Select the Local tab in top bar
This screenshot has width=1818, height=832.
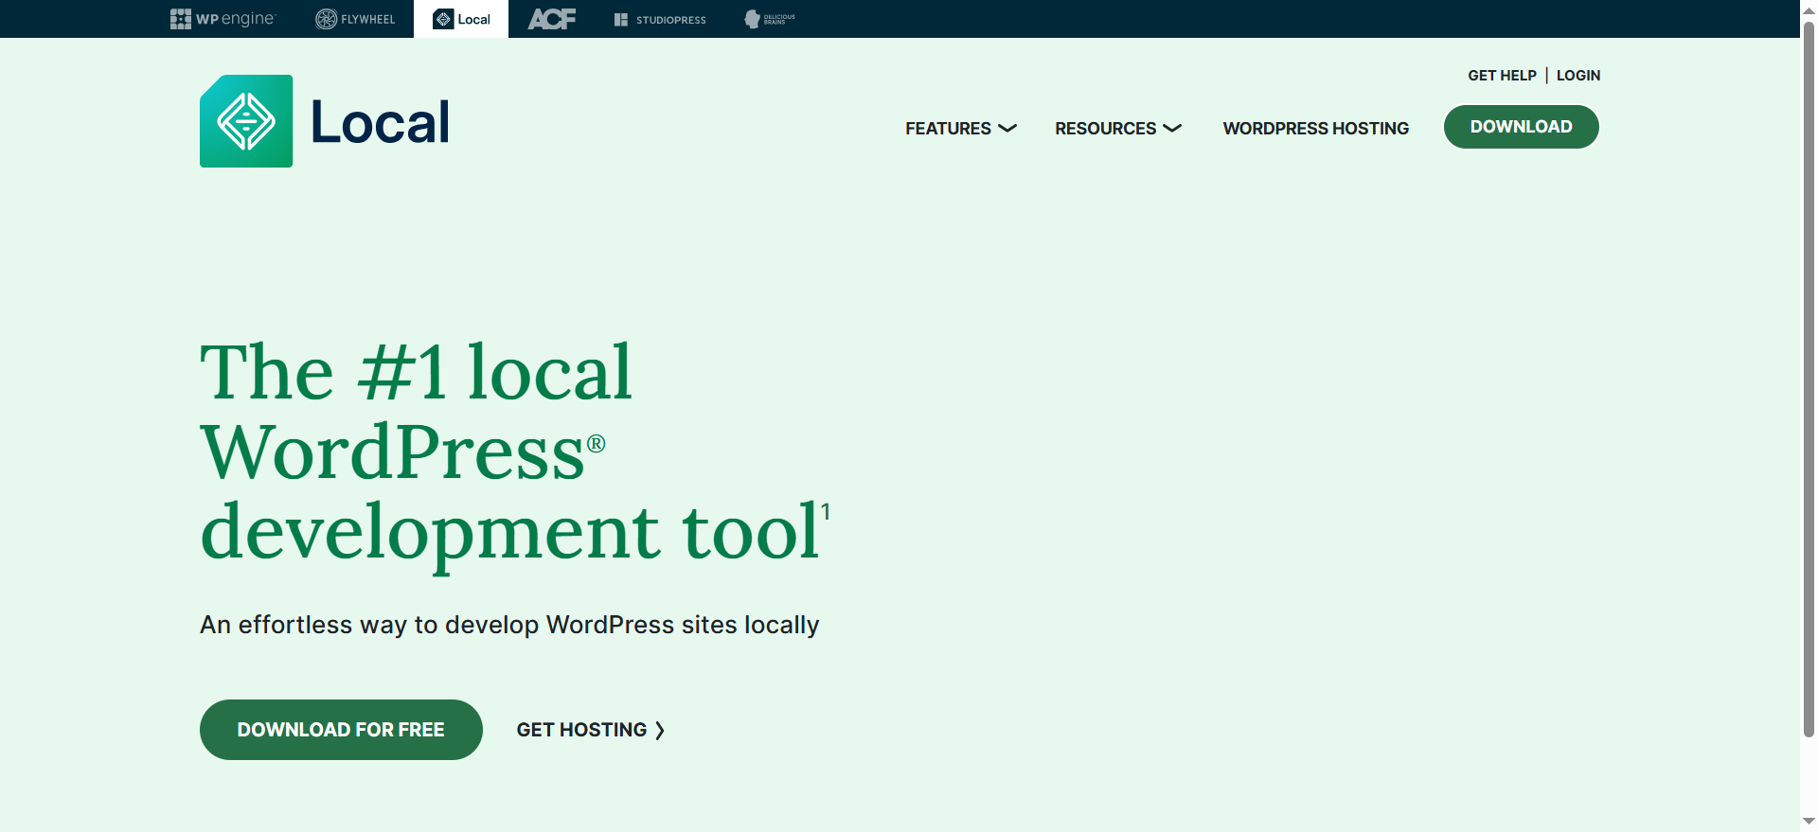click(x=461, y=19)
